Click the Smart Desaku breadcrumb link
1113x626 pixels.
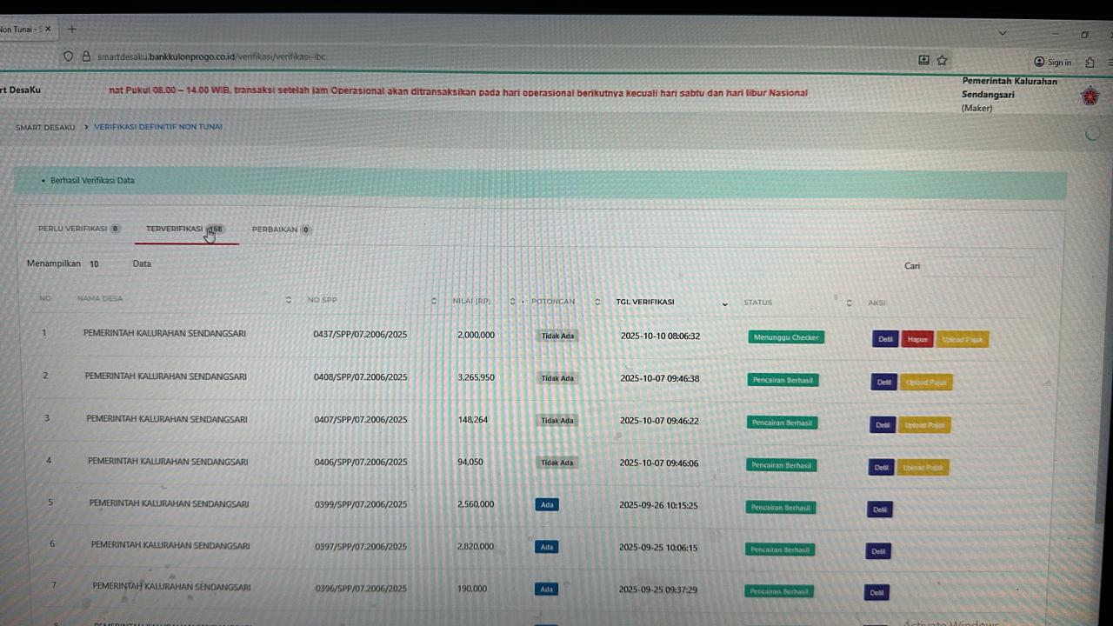[45, 127]
